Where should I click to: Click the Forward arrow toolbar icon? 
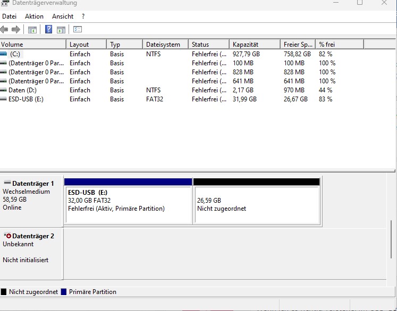pos(16,30)
